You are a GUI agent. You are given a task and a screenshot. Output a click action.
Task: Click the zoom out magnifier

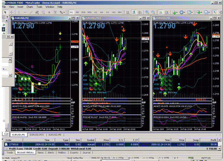pos(153,12)
